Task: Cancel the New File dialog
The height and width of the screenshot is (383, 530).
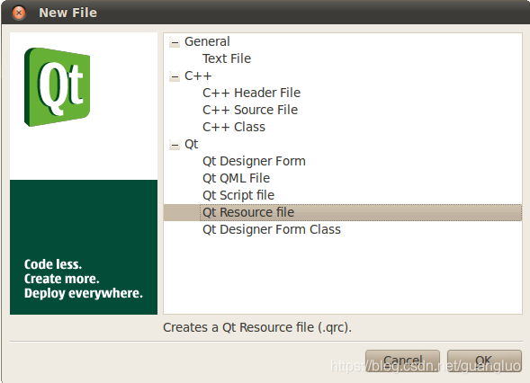Action: [402, 361]
